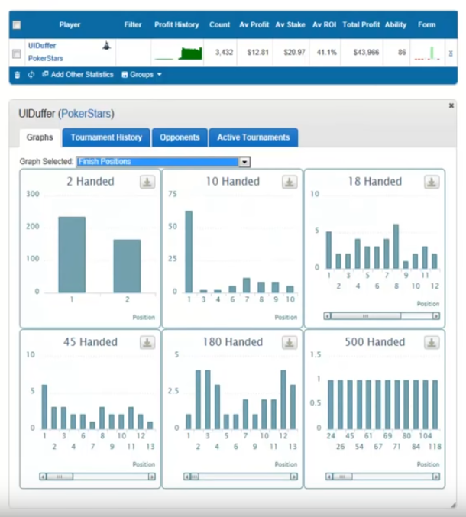The width and height of the screenshot is (466, 517).
Task: Click the 180 Handed scrollbar right arrow
Action: (294, 477)
